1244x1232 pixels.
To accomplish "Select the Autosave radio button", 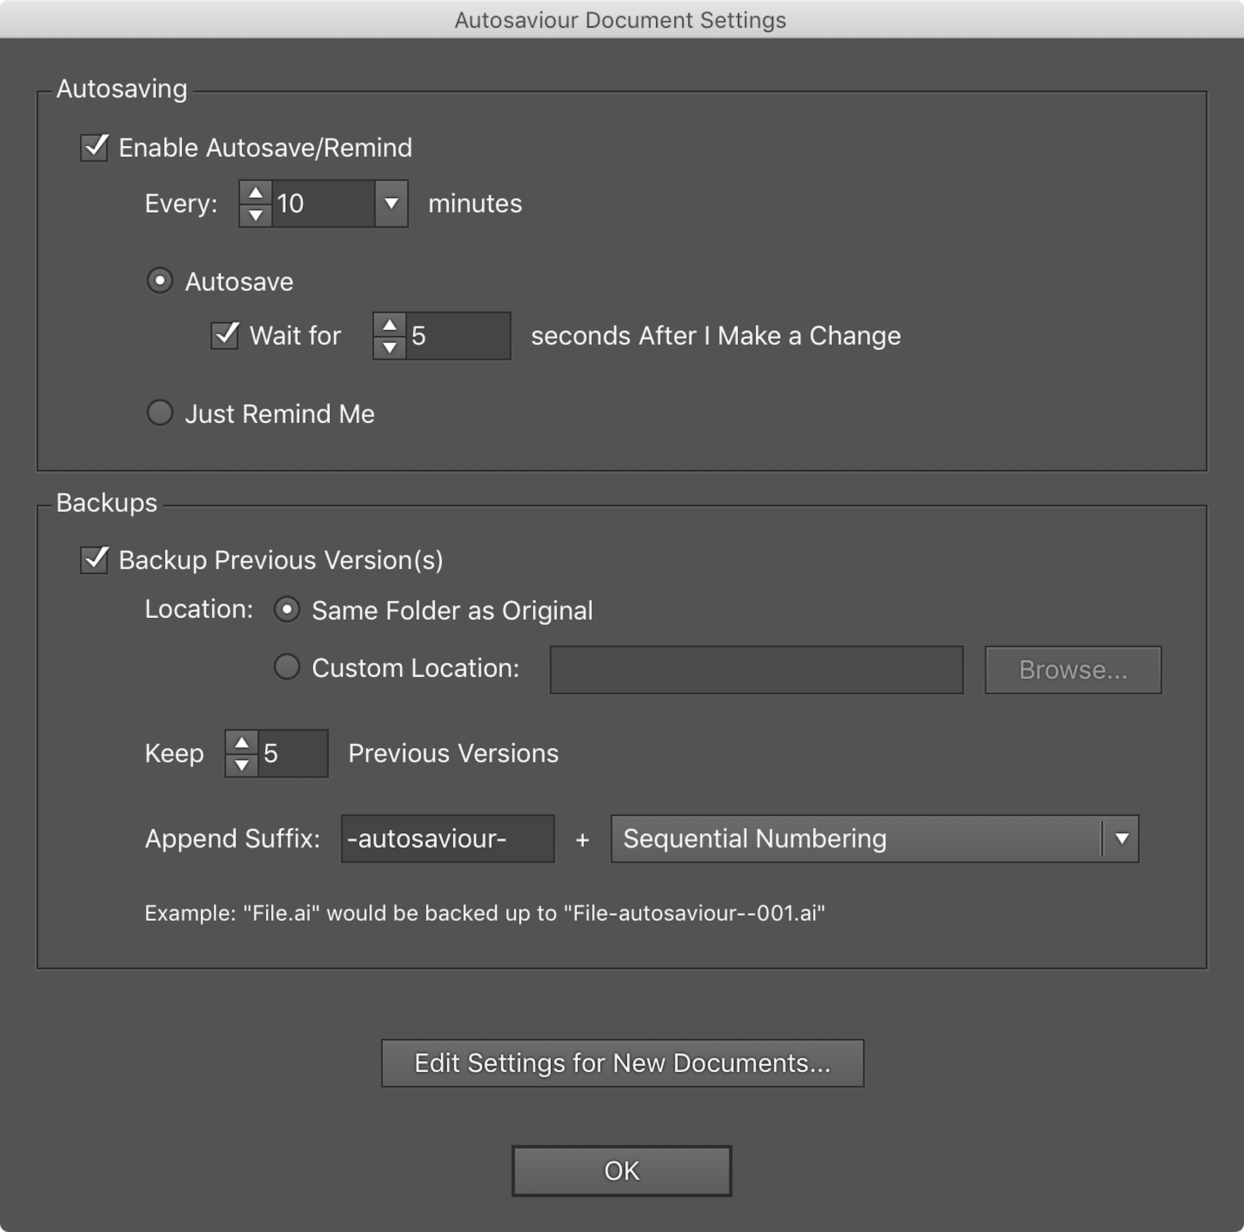I will click(160, 281).
